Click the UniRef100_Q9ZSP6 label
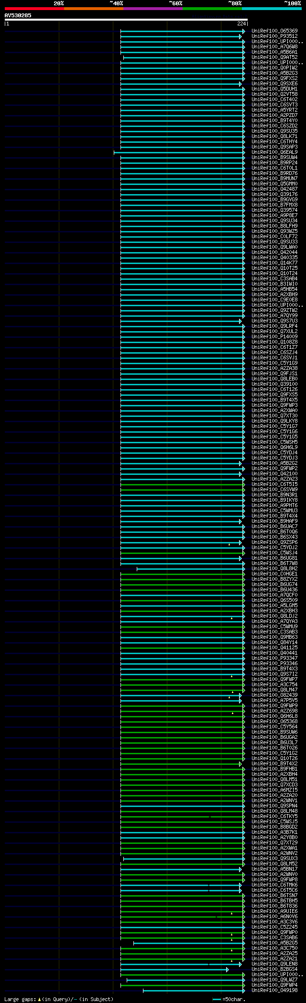This screenshot has width=306, height=1003. pyautogui.click(x=274, y=542)
